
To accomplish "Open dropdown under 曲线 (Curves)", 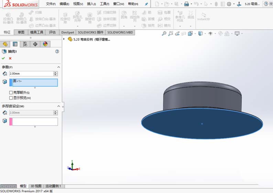I will point(190,26).
